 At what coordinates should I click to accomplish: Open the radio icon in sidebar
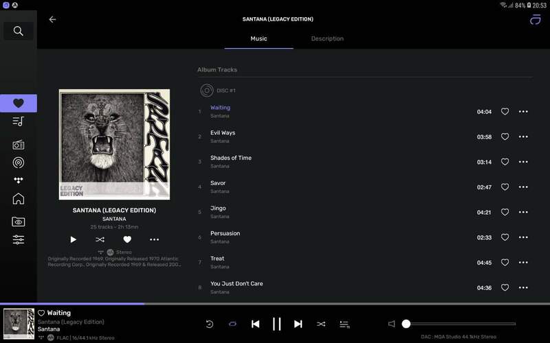pyautogui.click(x=19, y=145)
